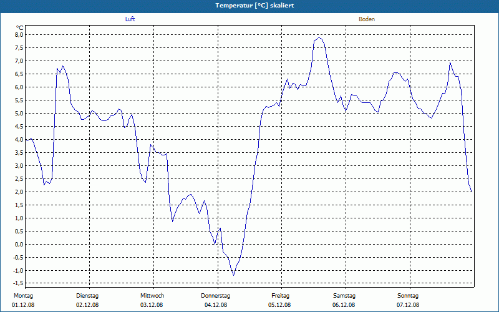The height and width of the screenshot is (312, 499).
Task: Click the "5,0" y-axis value
Action: tap(19, 114)
